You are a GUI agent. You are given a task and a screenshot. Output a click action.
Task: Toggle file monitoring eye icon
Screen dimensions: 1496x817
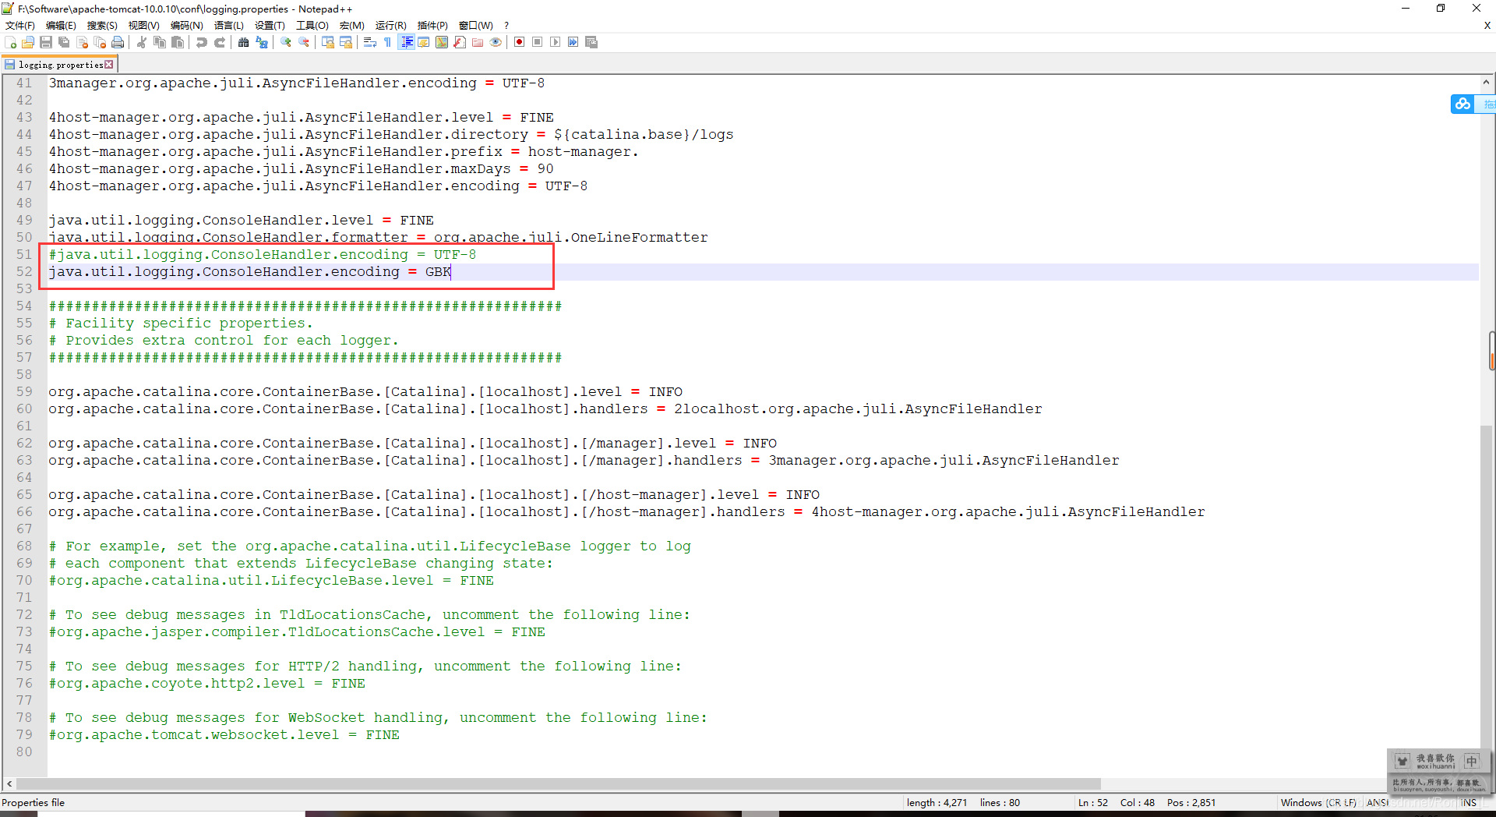click(496, 42)
